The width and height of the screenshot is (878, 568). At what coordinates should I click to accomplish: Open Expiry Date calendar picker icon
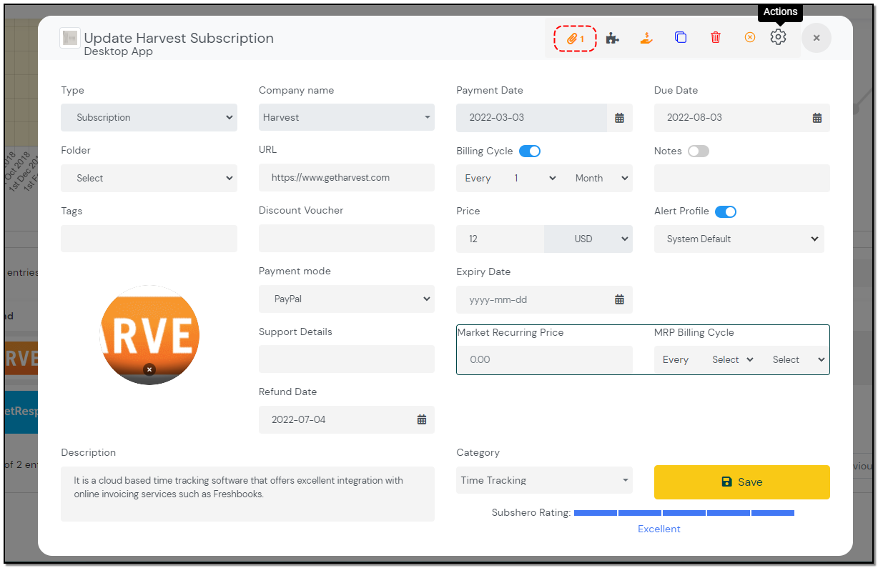pos(620,299)
